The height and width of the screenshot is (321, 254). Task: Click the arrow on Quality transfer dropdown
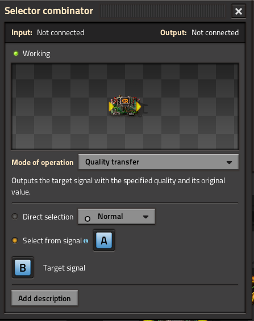(229, 163)
